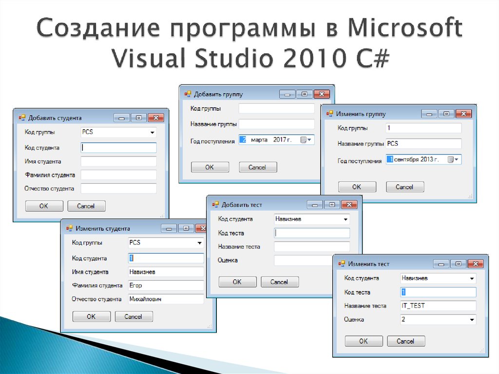Screen dimensions: 499x374
Task: Click OK in Добавить тест window
Action: pyautogui.click(x=237, y=282)
